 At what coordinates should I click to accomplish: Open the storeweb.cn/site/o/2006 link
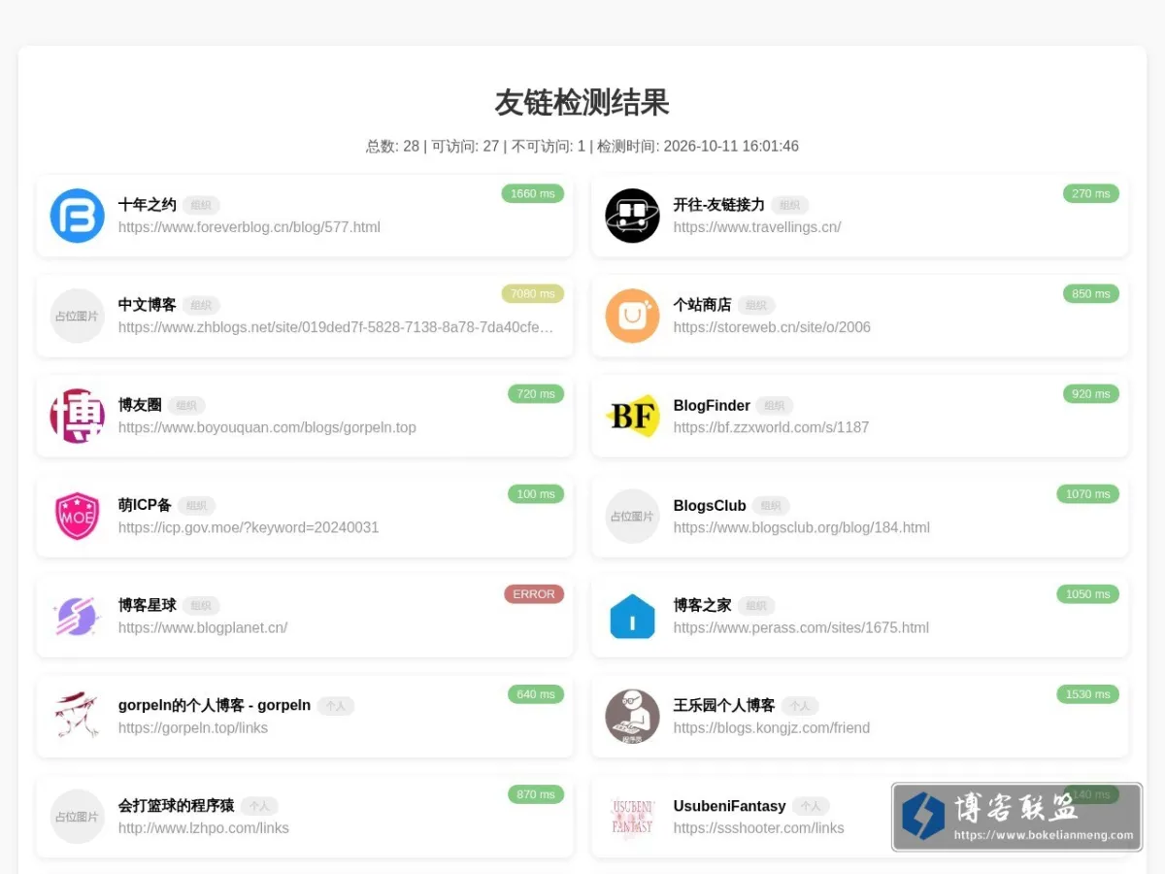point(772,327)
